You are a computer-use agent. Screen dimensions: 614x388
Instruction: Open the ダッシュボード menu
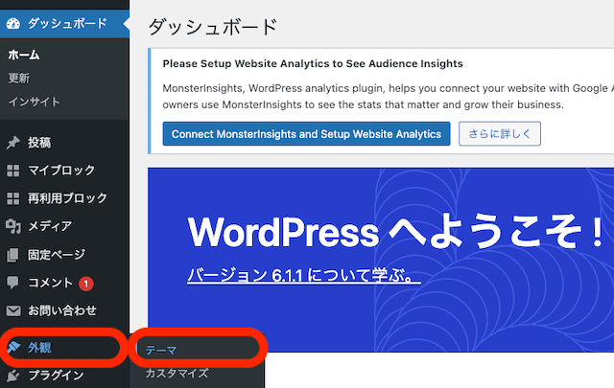tap(64, 23)
